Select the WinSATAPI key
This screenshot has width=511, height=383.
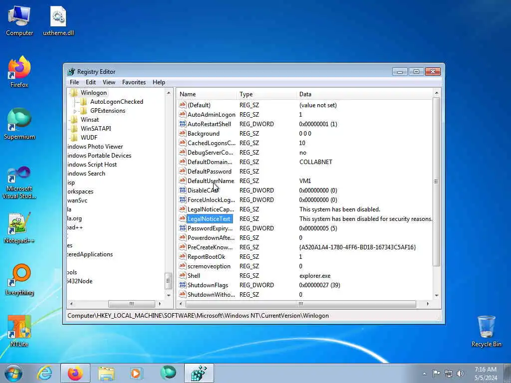pyautogui.click(x=96, y=128)
